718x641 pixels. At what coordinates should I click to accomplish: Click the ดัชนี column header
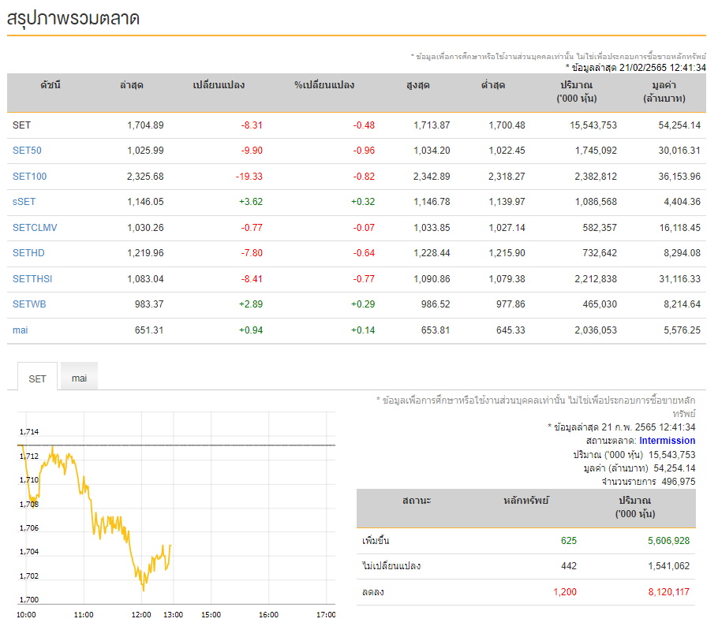pyautogui.click(x=50, y=85)
